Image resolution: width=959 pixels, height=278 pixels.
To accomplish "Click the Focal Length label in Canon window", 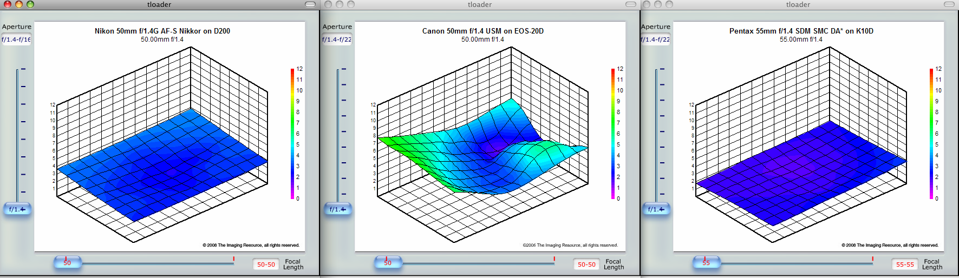I will click(614, 264).
